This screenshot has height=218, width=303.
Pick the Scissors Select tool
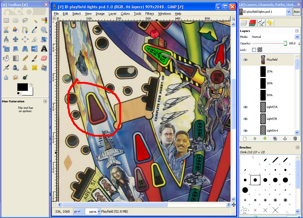tap(6, 30)
